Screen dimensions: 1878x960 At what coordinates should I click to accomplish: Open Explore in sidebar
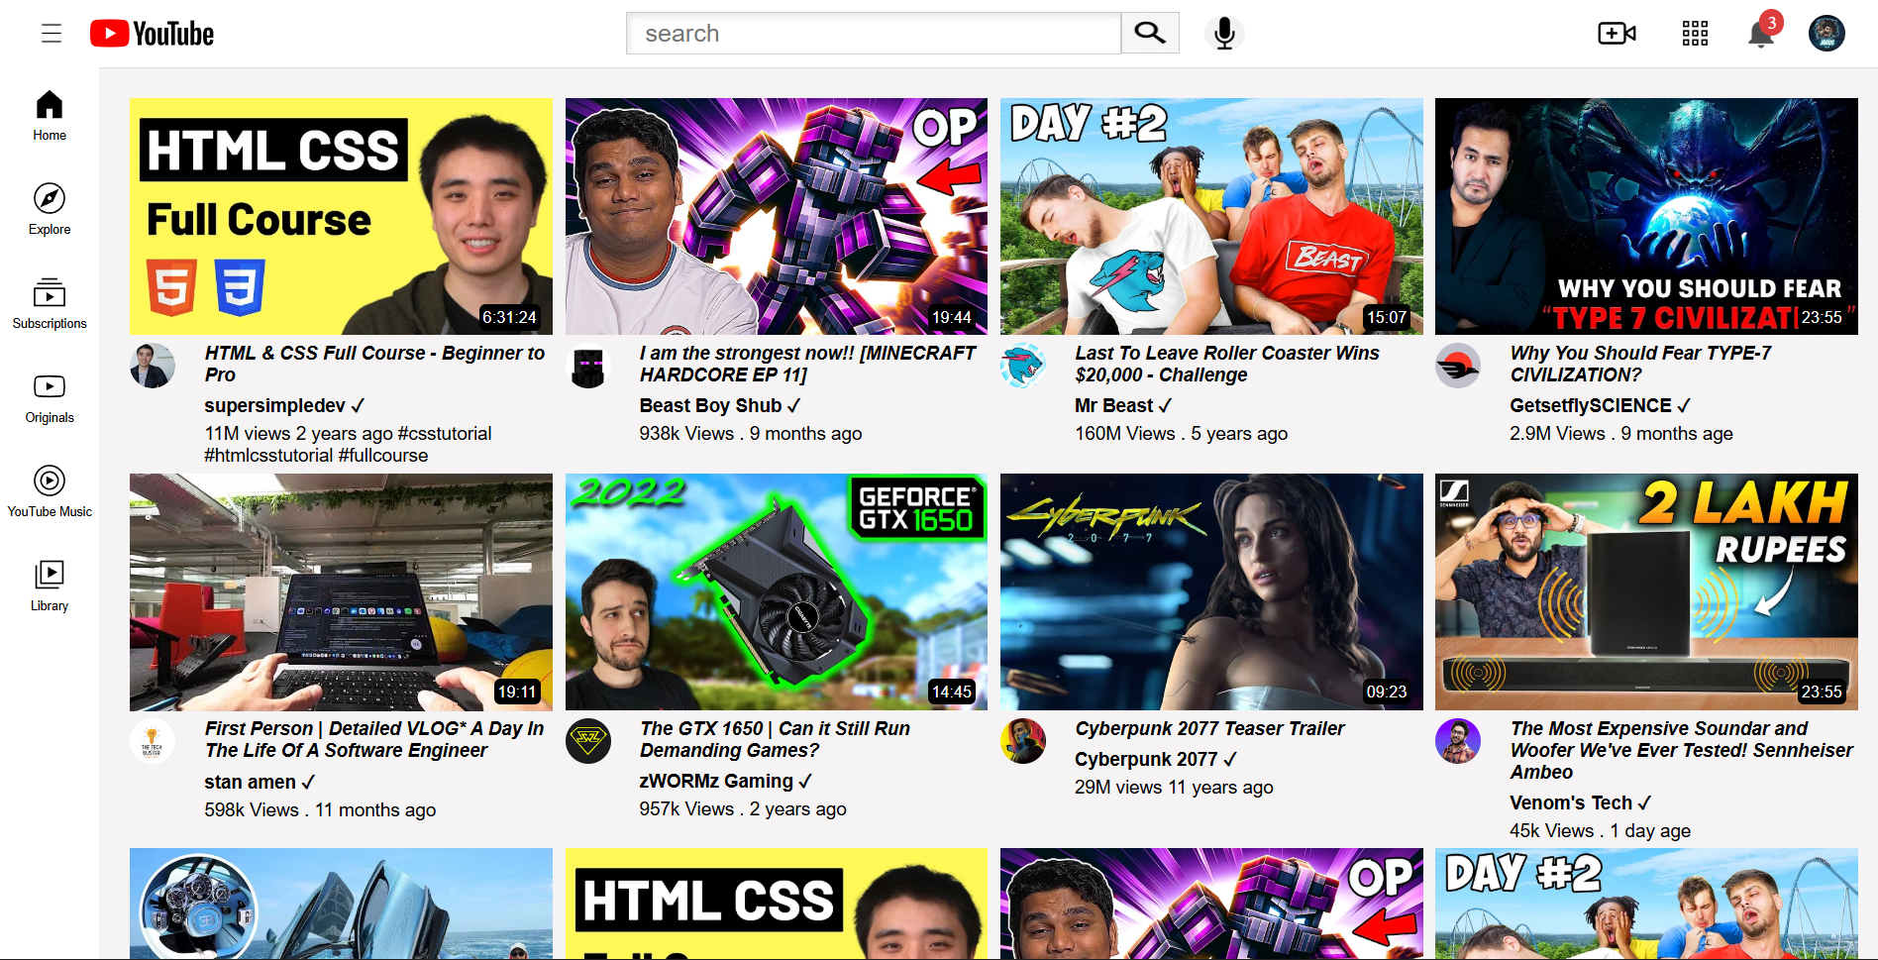point(50,209)
